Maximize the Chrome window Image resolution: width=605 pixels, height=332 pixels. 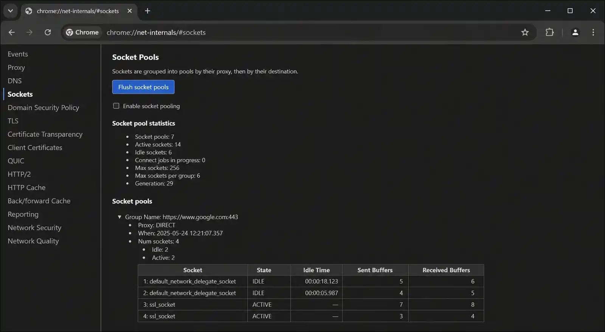point(570,11)
